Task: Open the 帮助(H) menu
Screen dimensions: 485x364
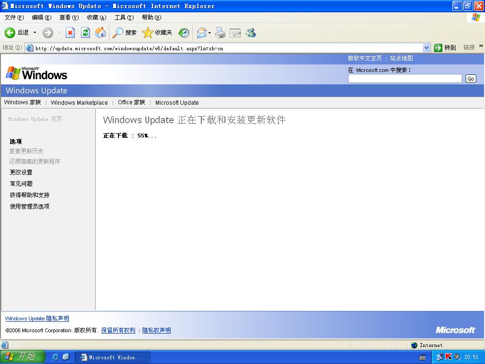Action: tap(152, 18)
